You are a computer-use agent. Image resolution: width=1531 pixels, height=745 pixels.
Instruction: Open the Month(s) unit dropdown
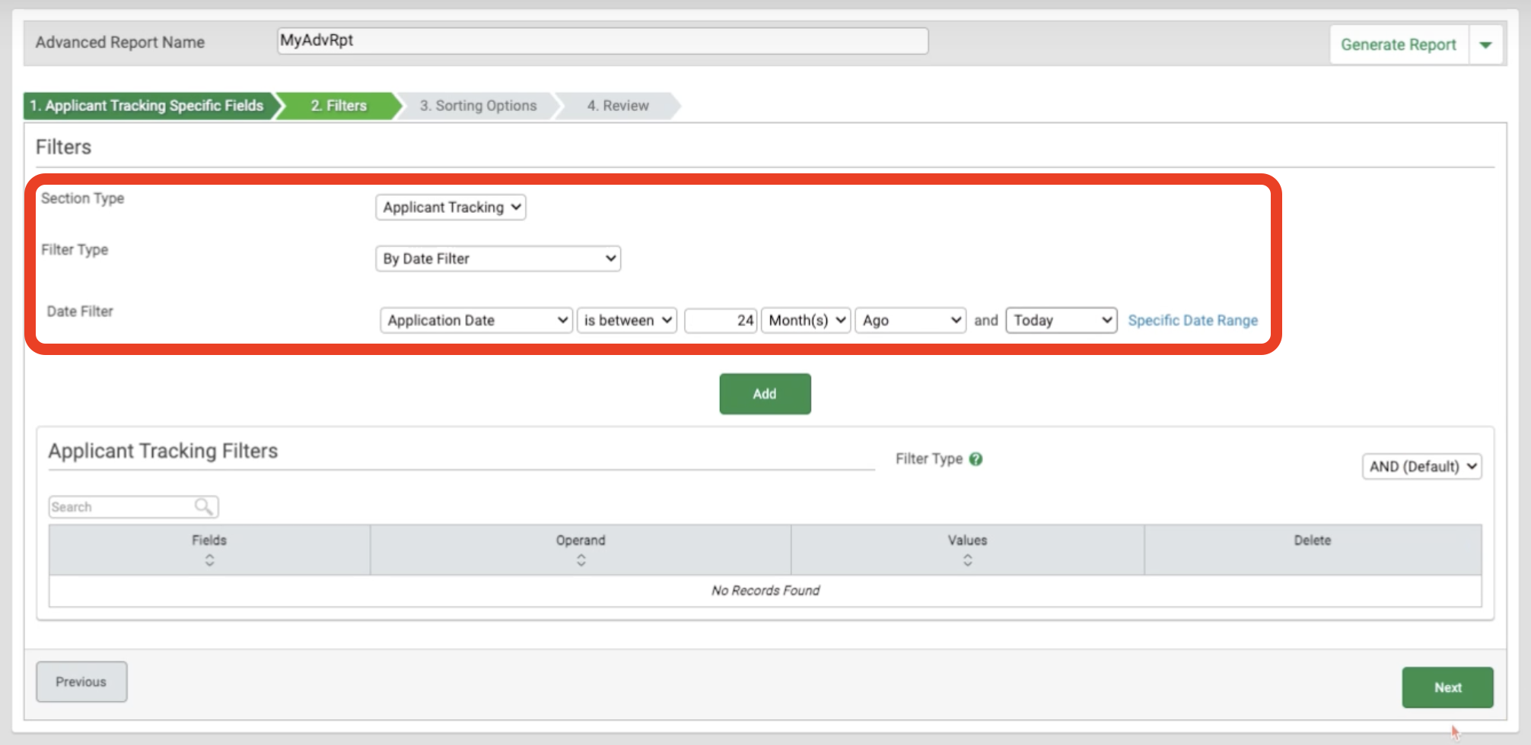pos(805,320)
